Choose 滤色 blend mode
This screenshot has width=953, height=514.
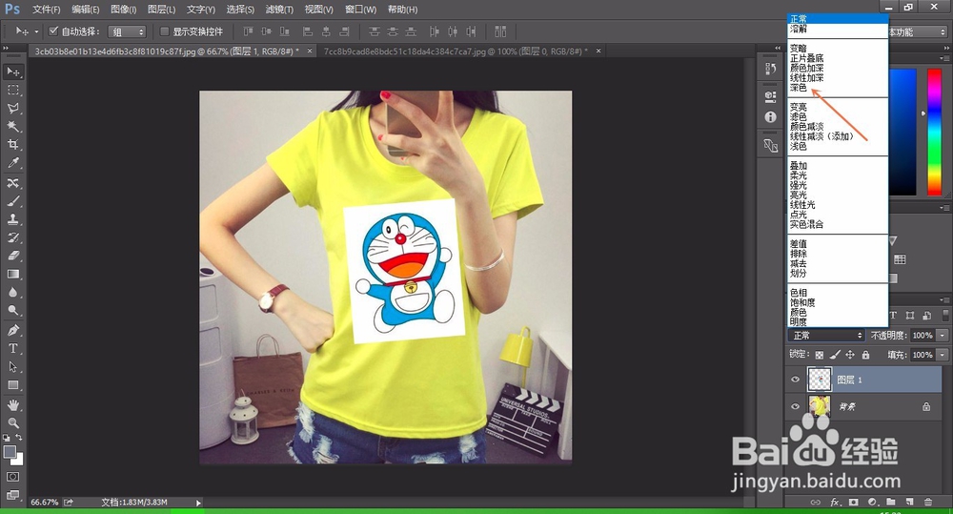coord(798,116)
